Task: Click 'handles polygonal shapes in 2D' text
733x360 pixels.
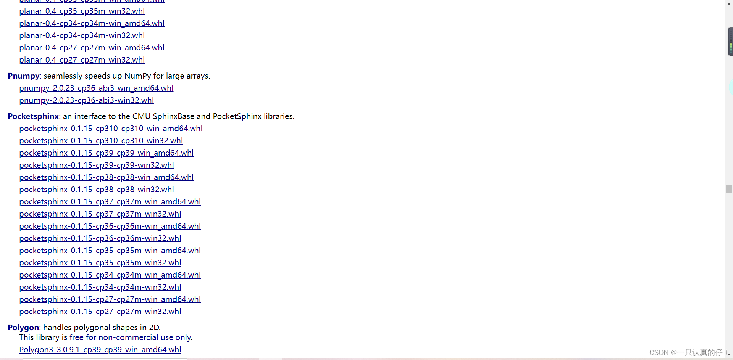Action: pyautogui.click(x=102, y=328)
